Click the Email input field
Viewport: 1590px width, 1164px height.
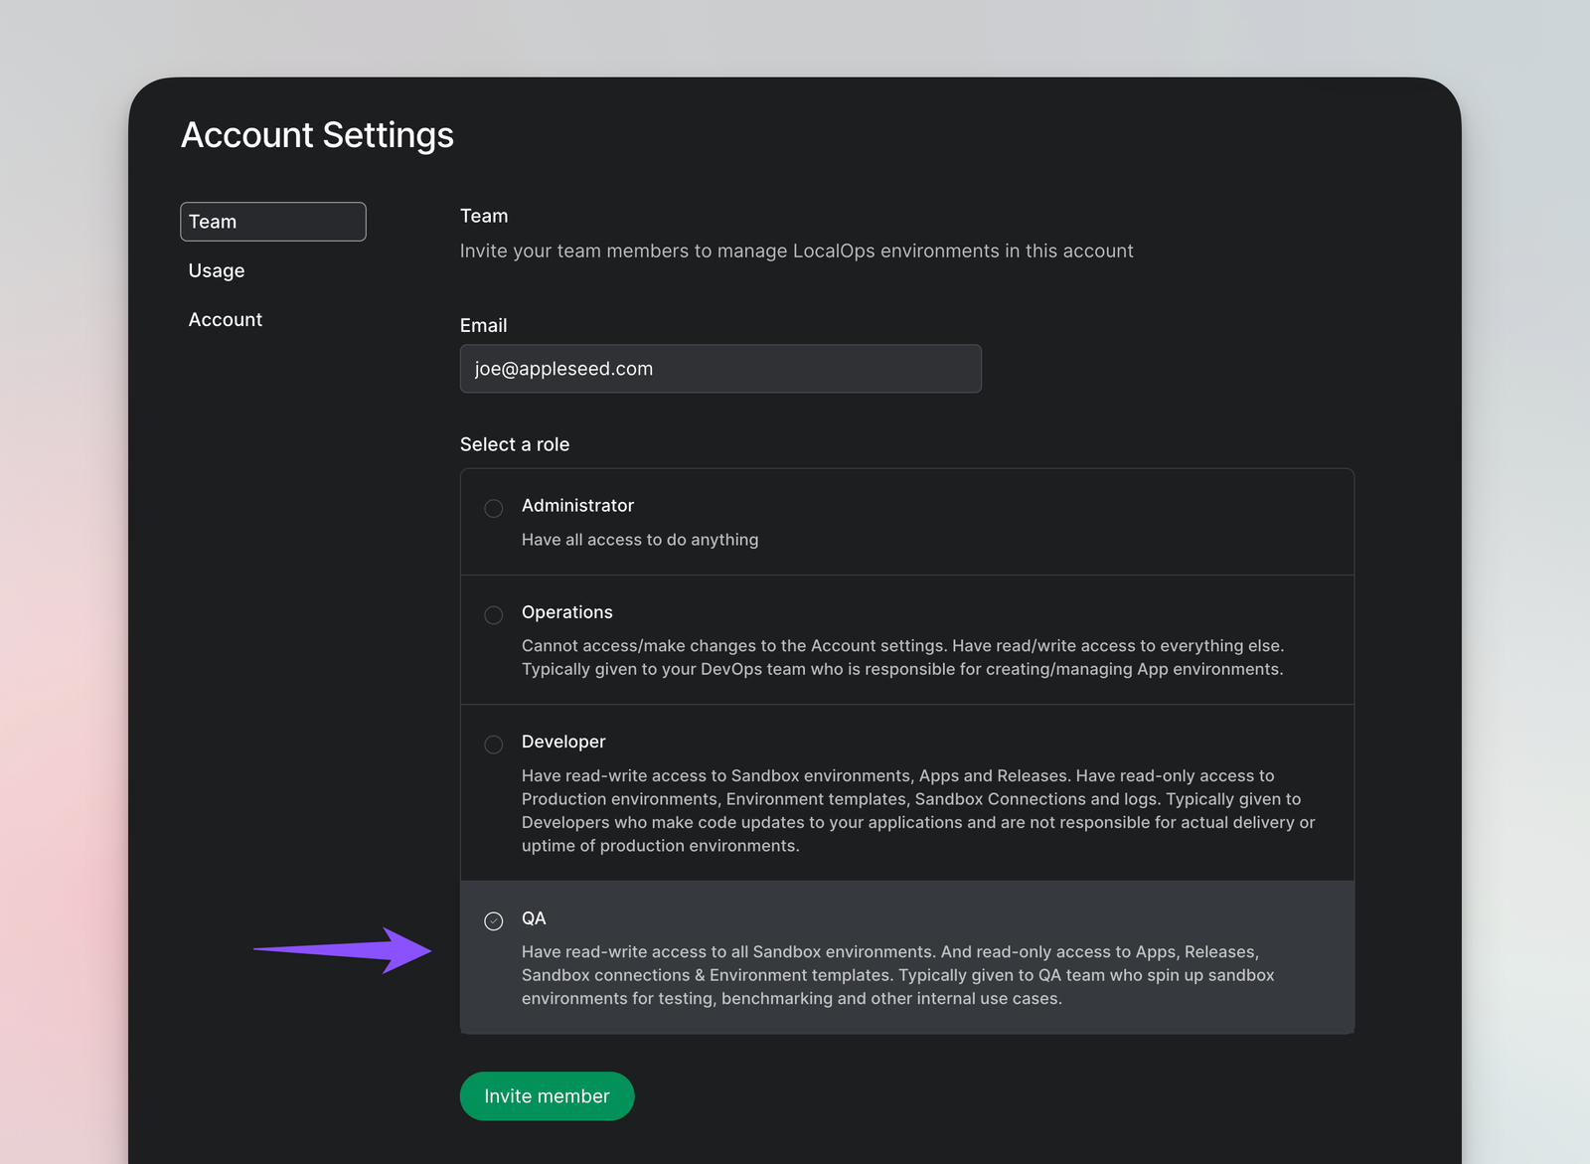[720, 369]
